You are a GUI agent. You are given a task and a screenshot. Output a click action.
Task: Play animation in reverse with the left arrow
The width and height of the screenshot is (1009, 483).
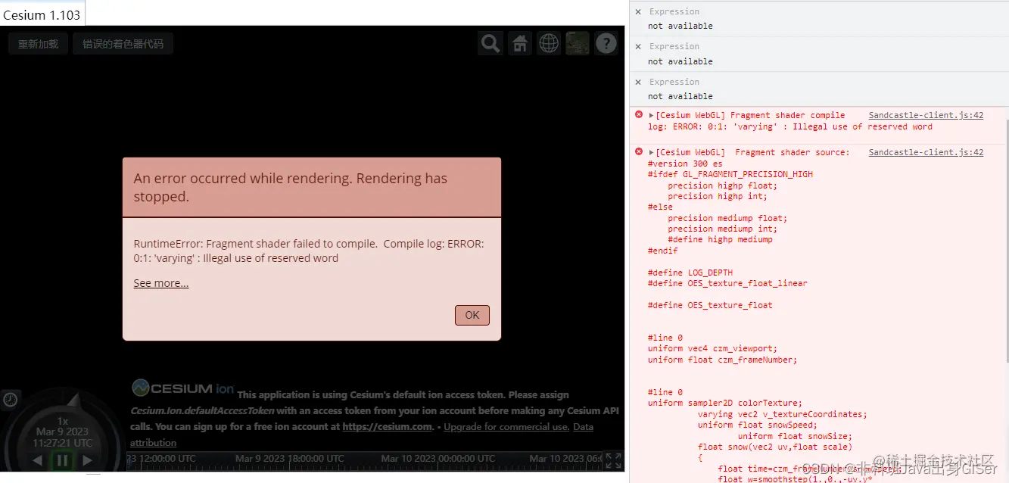click(36, 459)
